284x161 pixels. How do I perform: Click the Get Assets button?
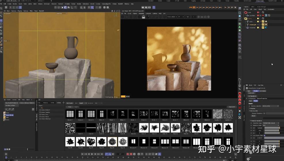69,103
